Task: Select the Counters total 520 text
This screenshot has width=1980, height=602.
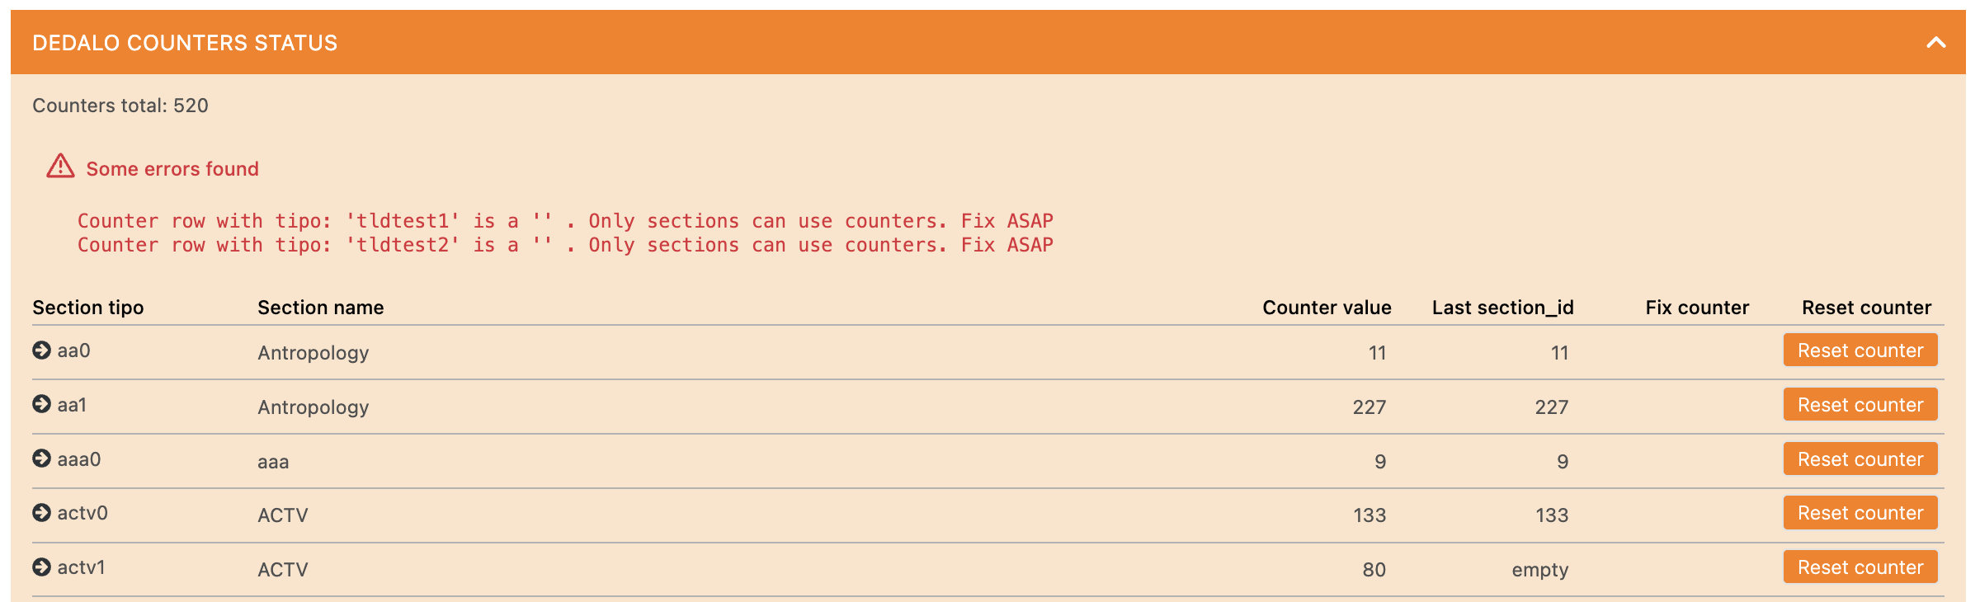Action: 120,105
